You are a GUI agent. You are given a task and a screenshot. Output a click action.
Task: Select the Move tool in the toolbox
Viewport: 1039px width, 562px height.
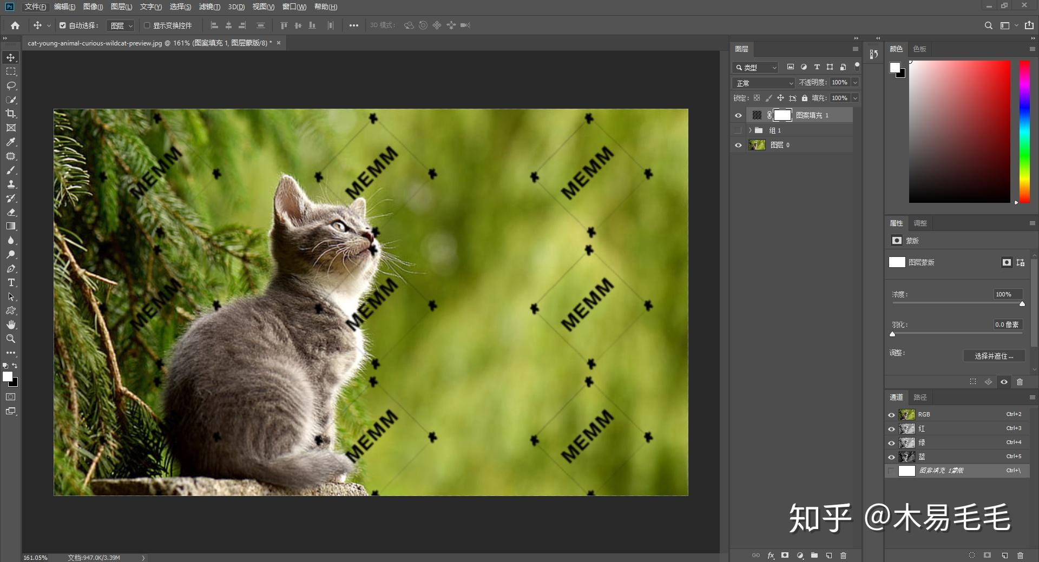click(11, 57)
